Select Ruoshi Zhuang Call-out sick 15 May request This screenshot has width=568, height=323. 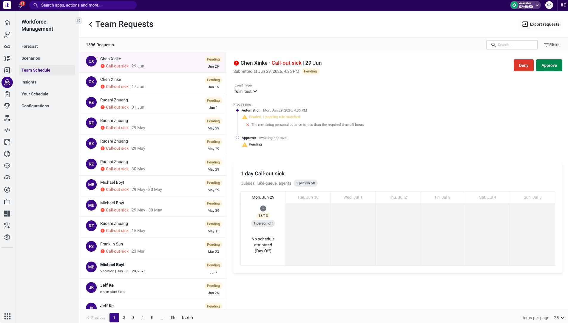pyautogui.click(x=152, y=227)
